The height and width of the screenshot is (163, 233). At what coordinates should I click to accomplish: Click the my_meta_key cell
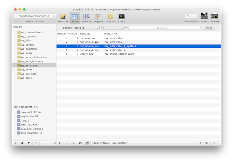tap(88, 38)
